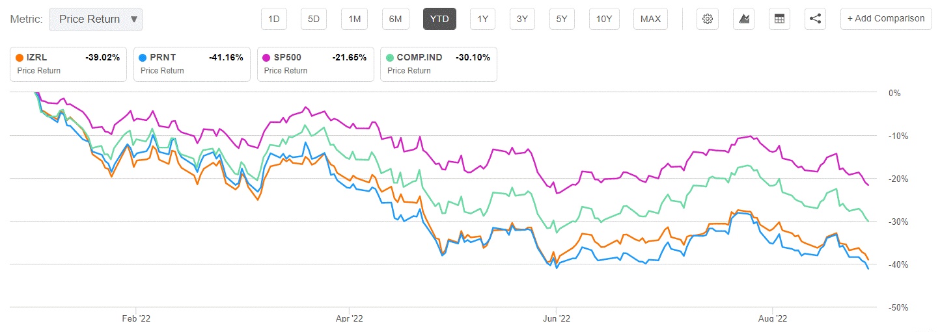Image resolution: width=940 pixels, height=332 pixels.
Task: Open the data table view icon
Action: pos(779,19)
